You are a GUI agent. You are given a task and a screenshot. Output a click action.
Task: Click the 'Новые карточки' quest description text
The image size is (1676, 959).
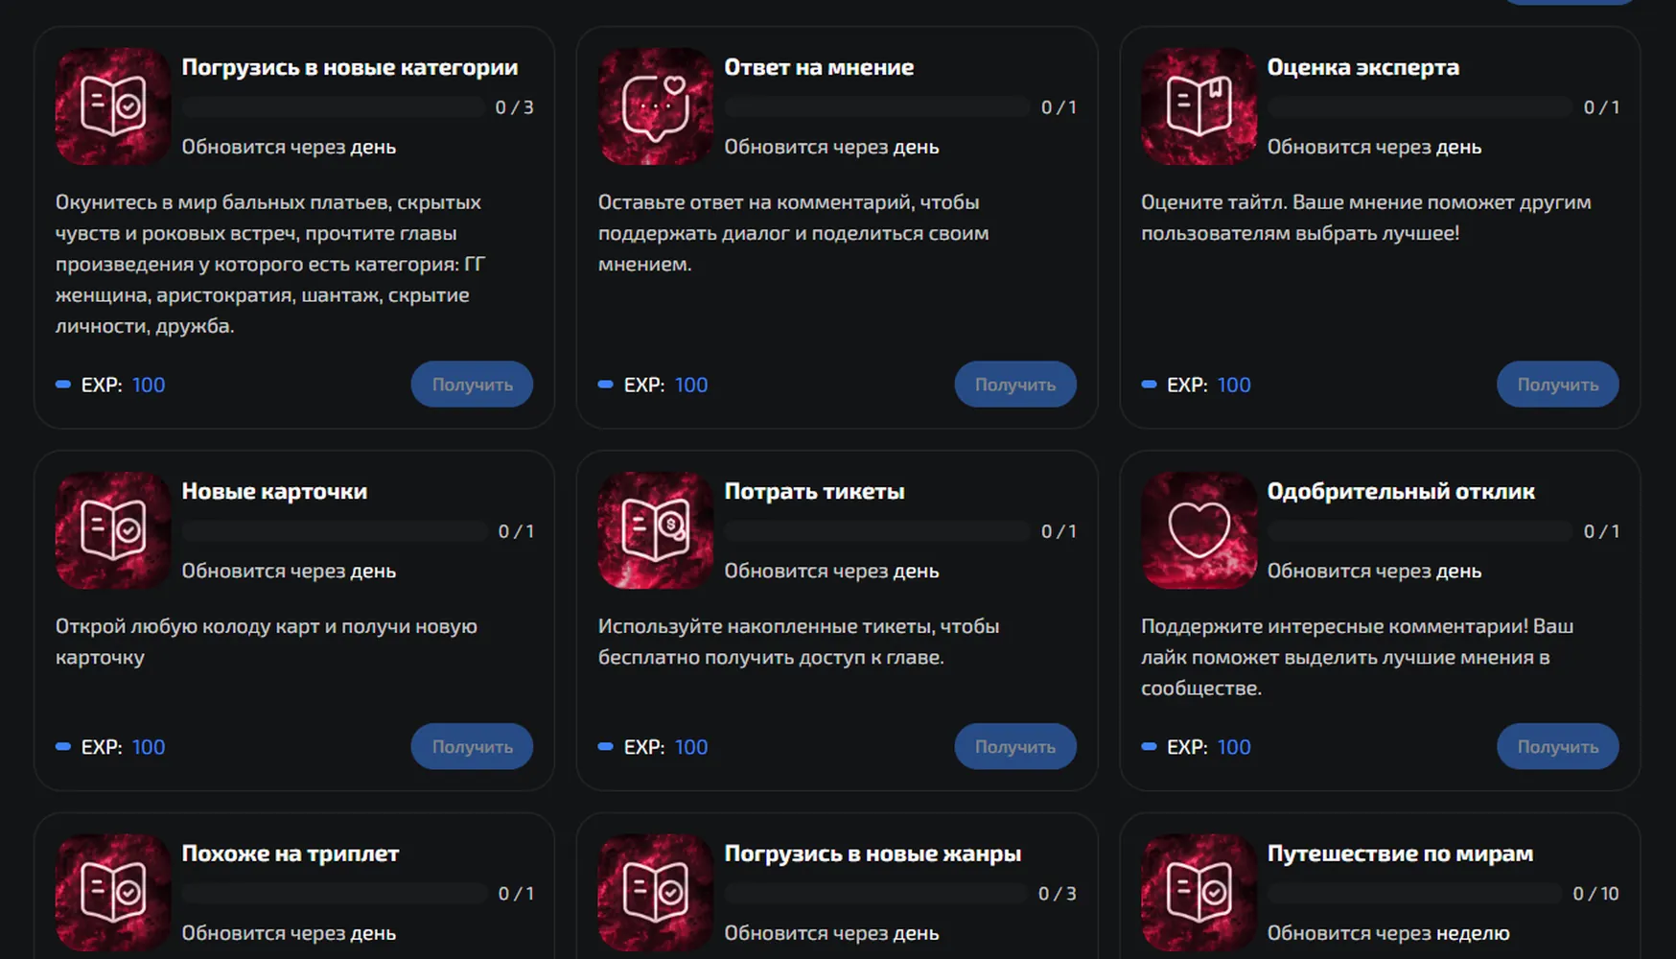click(267, 642)
